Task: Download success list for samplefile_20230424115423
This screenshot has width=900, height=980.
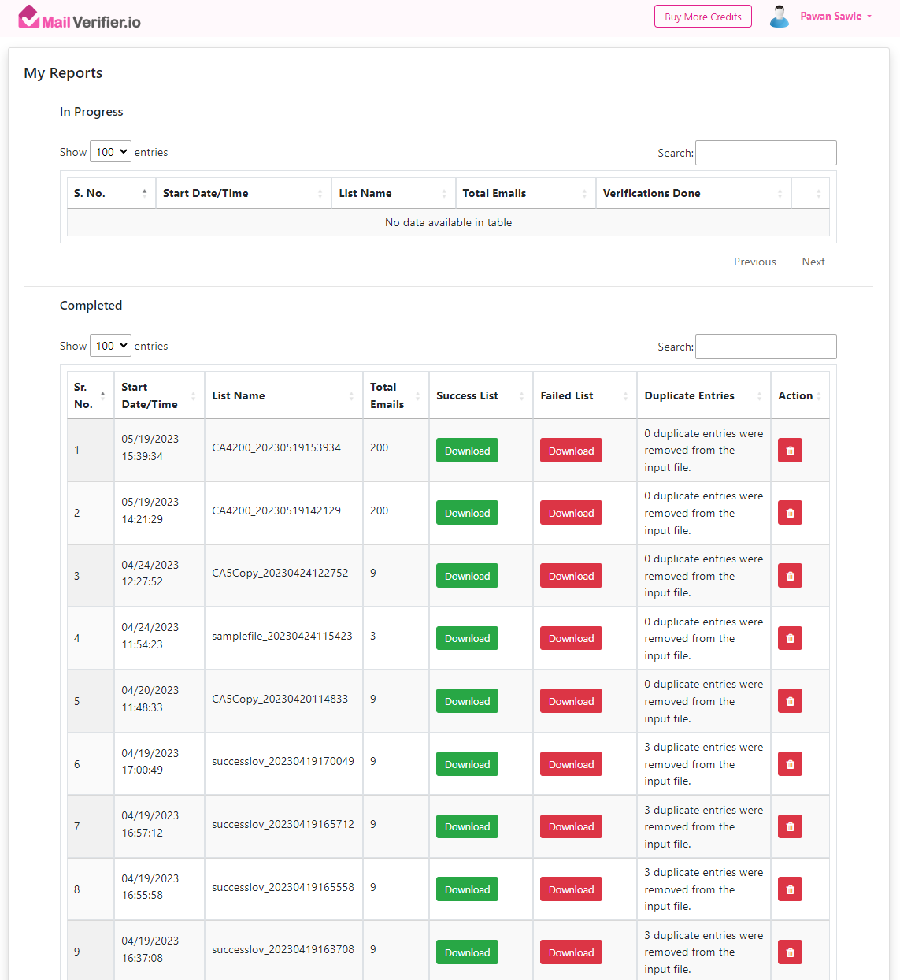Action: point(467,638)
